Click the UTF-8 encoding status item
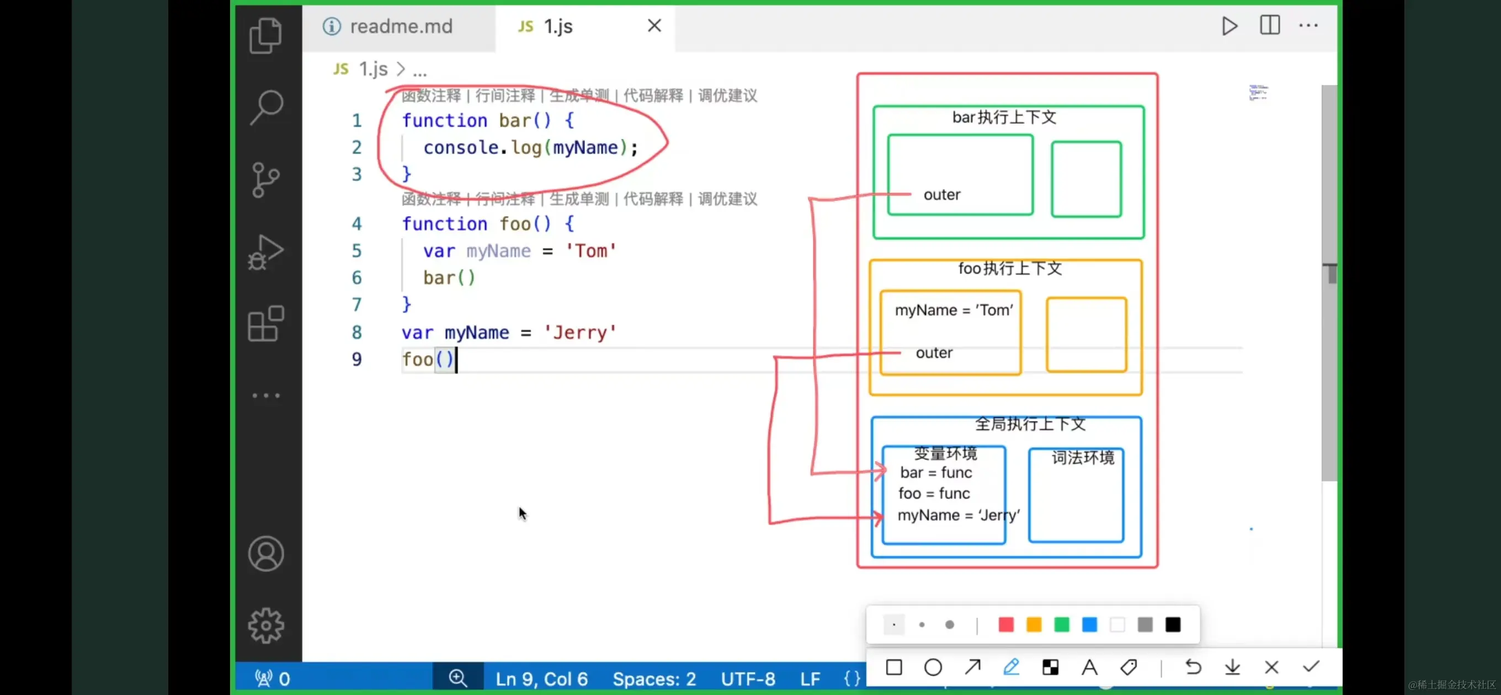The image size is (1501, 695). point(748,678)
